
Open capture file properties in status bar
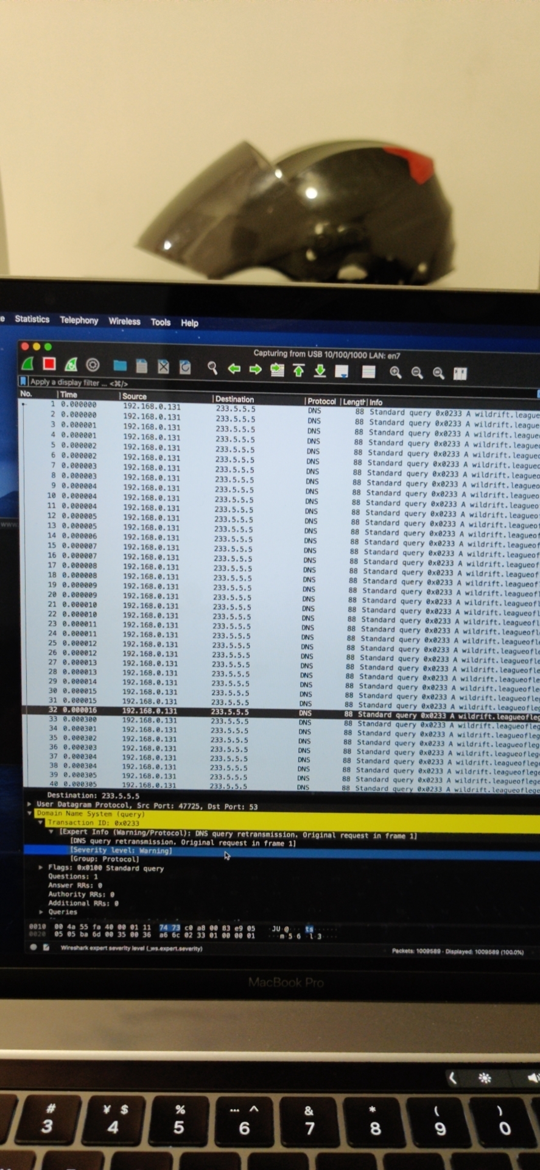(x=46, y=948)
